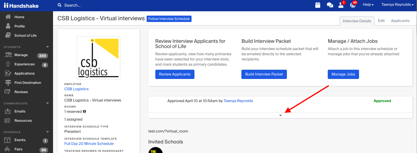Open the Help dropdown menu
The image size is (417, 153).
tap(368, 5)
